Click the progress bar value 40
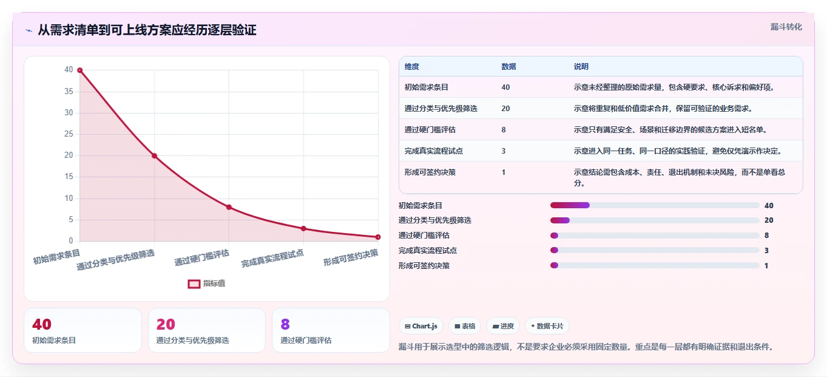Viewport: 827px width, 377px height. (x=769, y=206)
